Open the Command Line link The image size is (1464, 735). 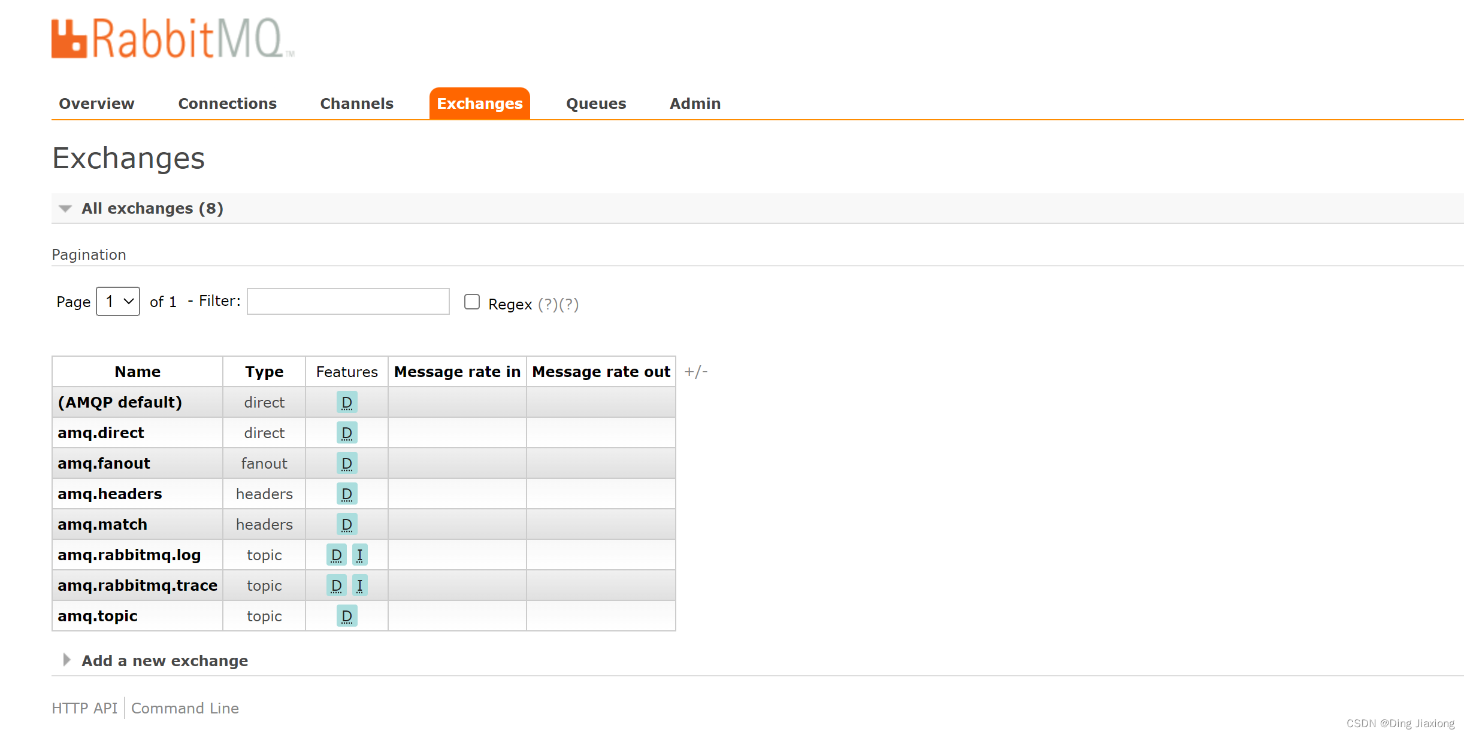(185, 708)
